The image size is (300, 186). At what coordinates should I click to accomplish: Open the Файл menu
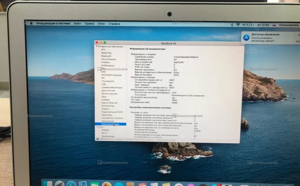pyautogui.click(x=77, y=23)
